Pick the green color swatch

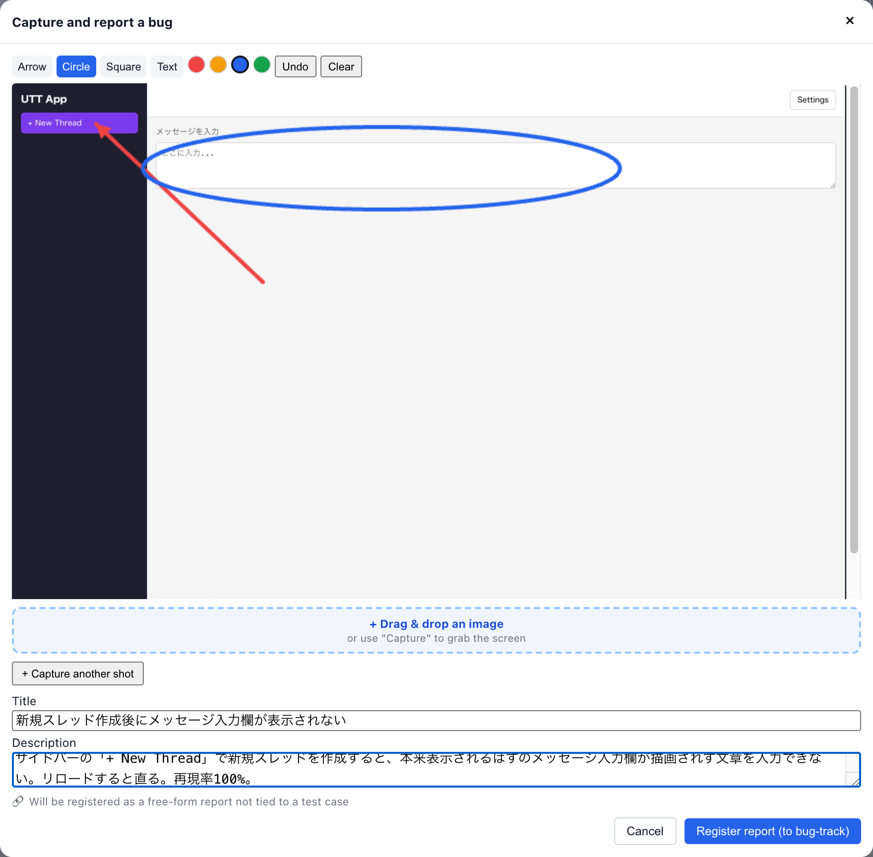click(262, 65)
